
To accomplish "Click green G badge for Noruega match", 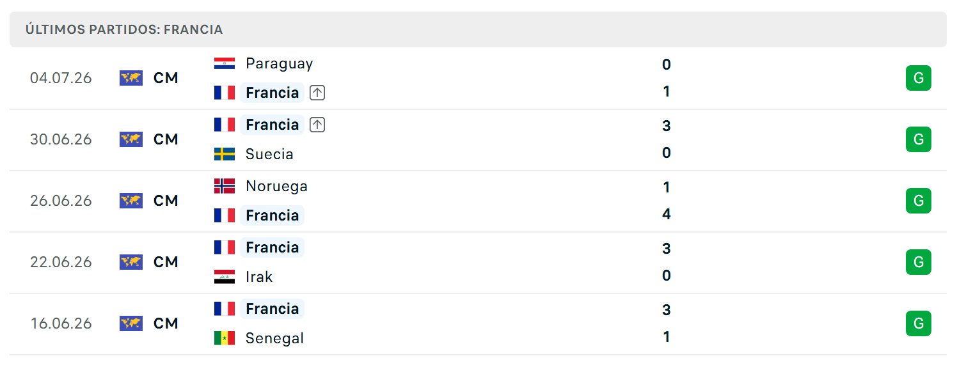I will click(x=919, y=201).
